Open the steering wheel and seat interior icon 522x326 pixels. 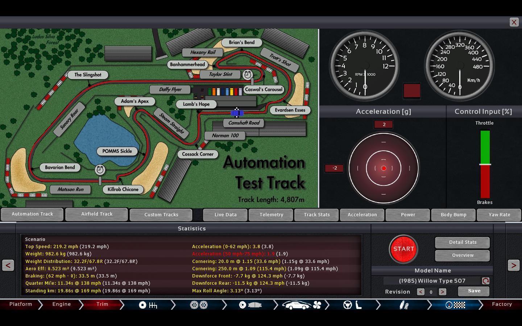click(x=353, y=305)
